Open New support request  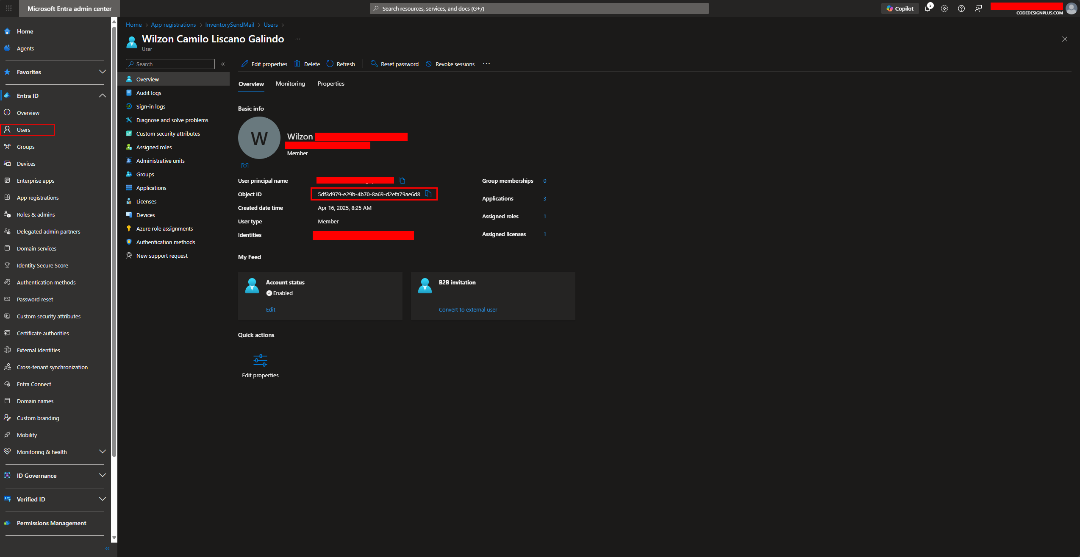click(162, 256)
